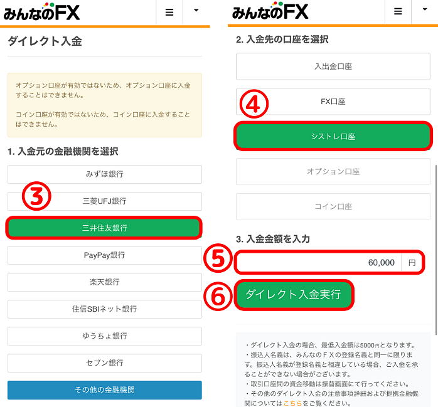Click the みんなのFX logo on left screen
Viewport: 438px width, 407px height.
41,13
